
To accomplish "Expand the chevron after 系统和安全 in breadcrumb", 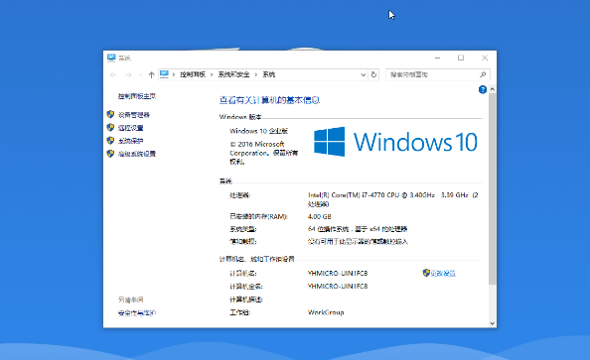I will [x=256, y=74].
